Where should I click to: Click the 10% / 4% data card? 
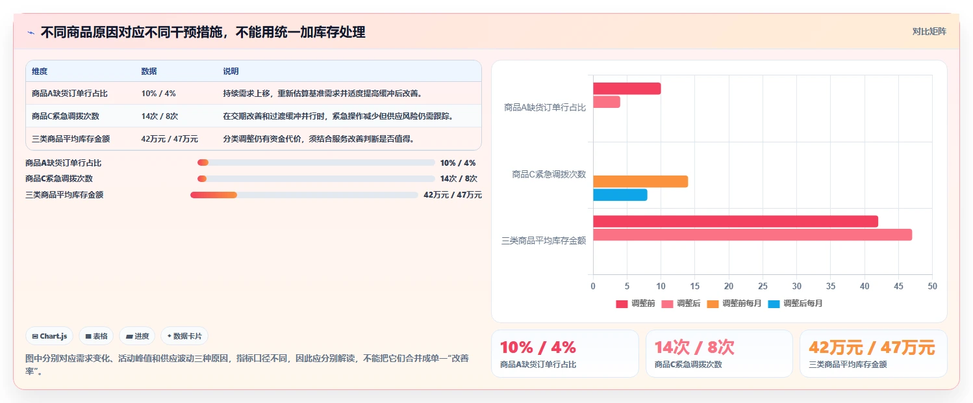pyautogui.click(x=565, y=354)
